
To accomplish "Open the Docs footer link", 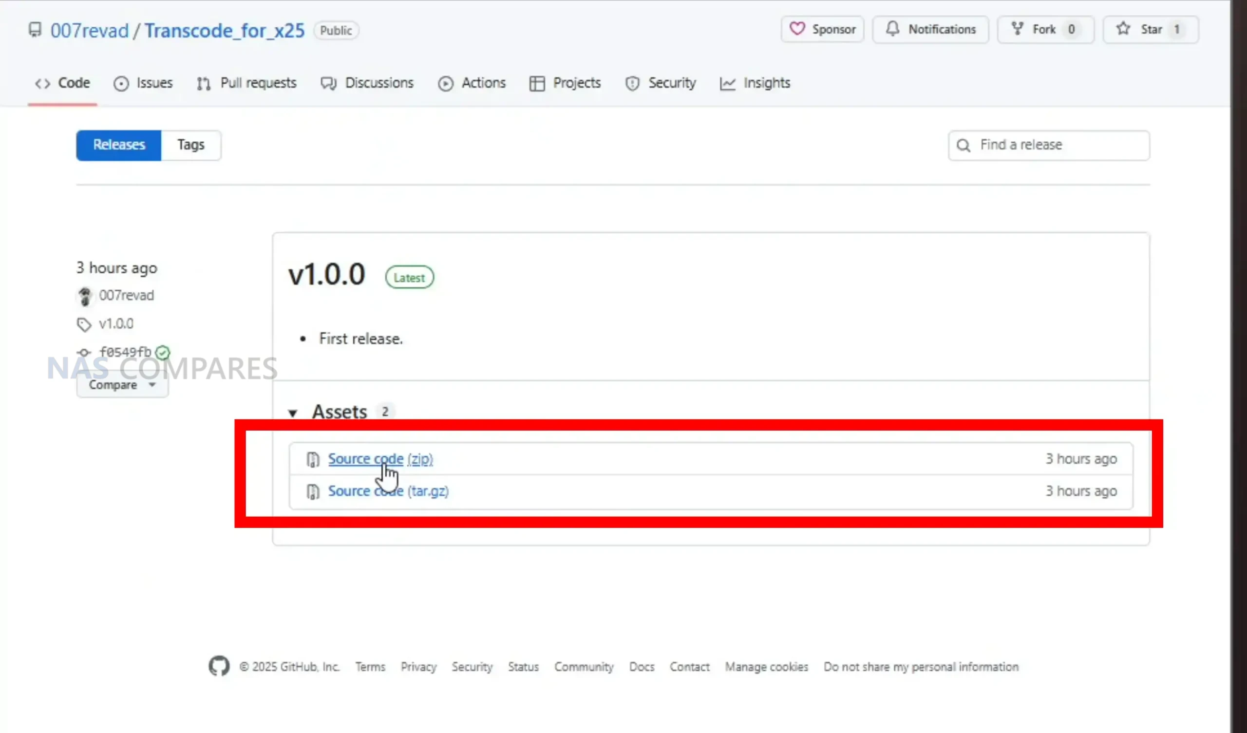I will click(642, 667).
